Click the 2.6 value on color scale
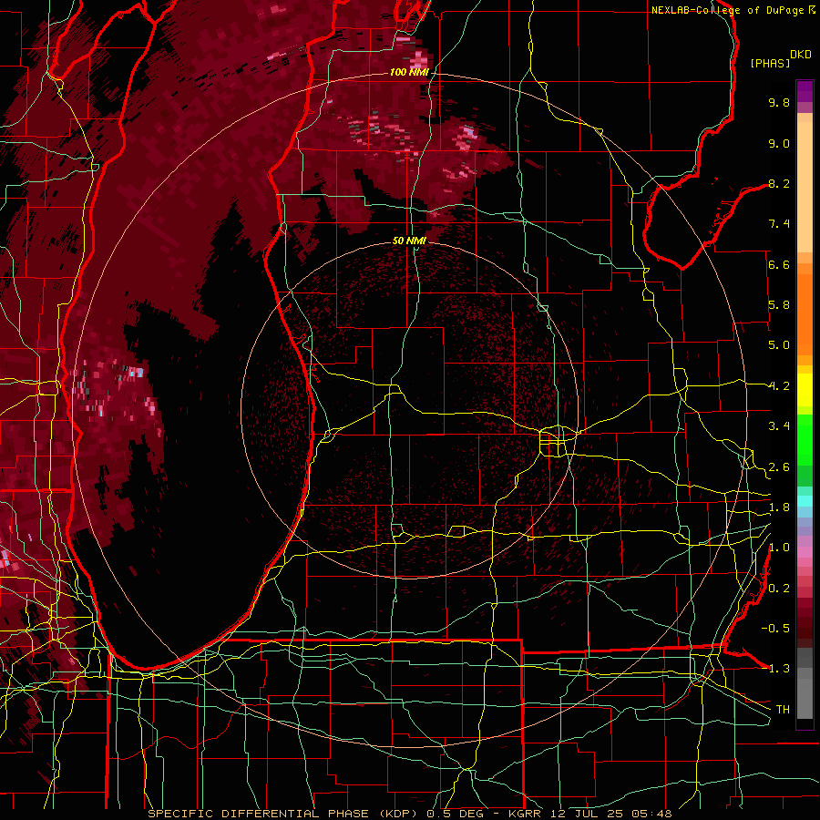The width and height of the screenshot is (820, 820). [779, 467]
